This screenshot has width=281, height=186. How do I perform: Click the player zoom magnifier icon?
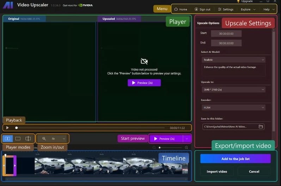pyautogui.click(x=44, y=139)
